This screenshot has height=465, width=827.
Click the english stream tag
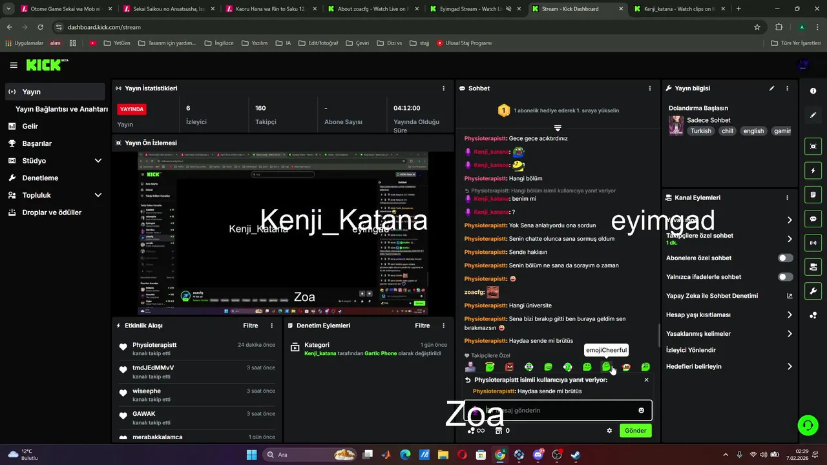tap(753, 131)
